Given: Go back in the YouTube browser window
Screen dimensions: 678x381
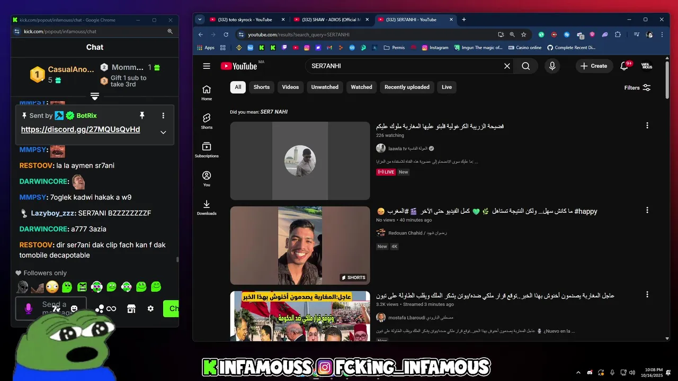Looking at the screenshot, I should 201,34.
